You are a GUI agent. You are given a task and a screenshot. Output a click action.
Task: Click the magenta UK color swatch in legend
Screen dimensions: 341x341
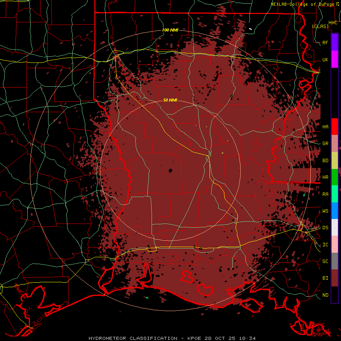(335, 59)
